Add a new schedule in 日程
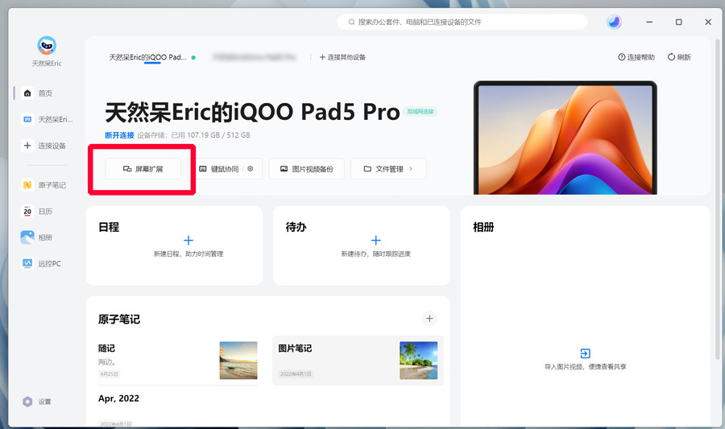 [188, 240]
